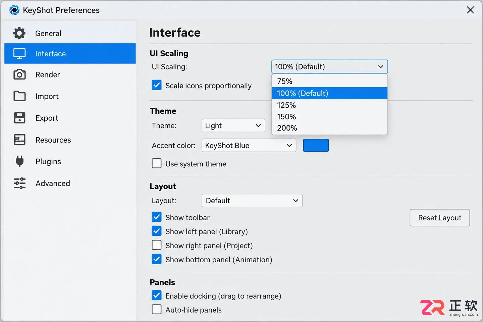Screen dimensions: 483x322
Task: Collapse the UI Scaling dropdown
Action: 329,66
